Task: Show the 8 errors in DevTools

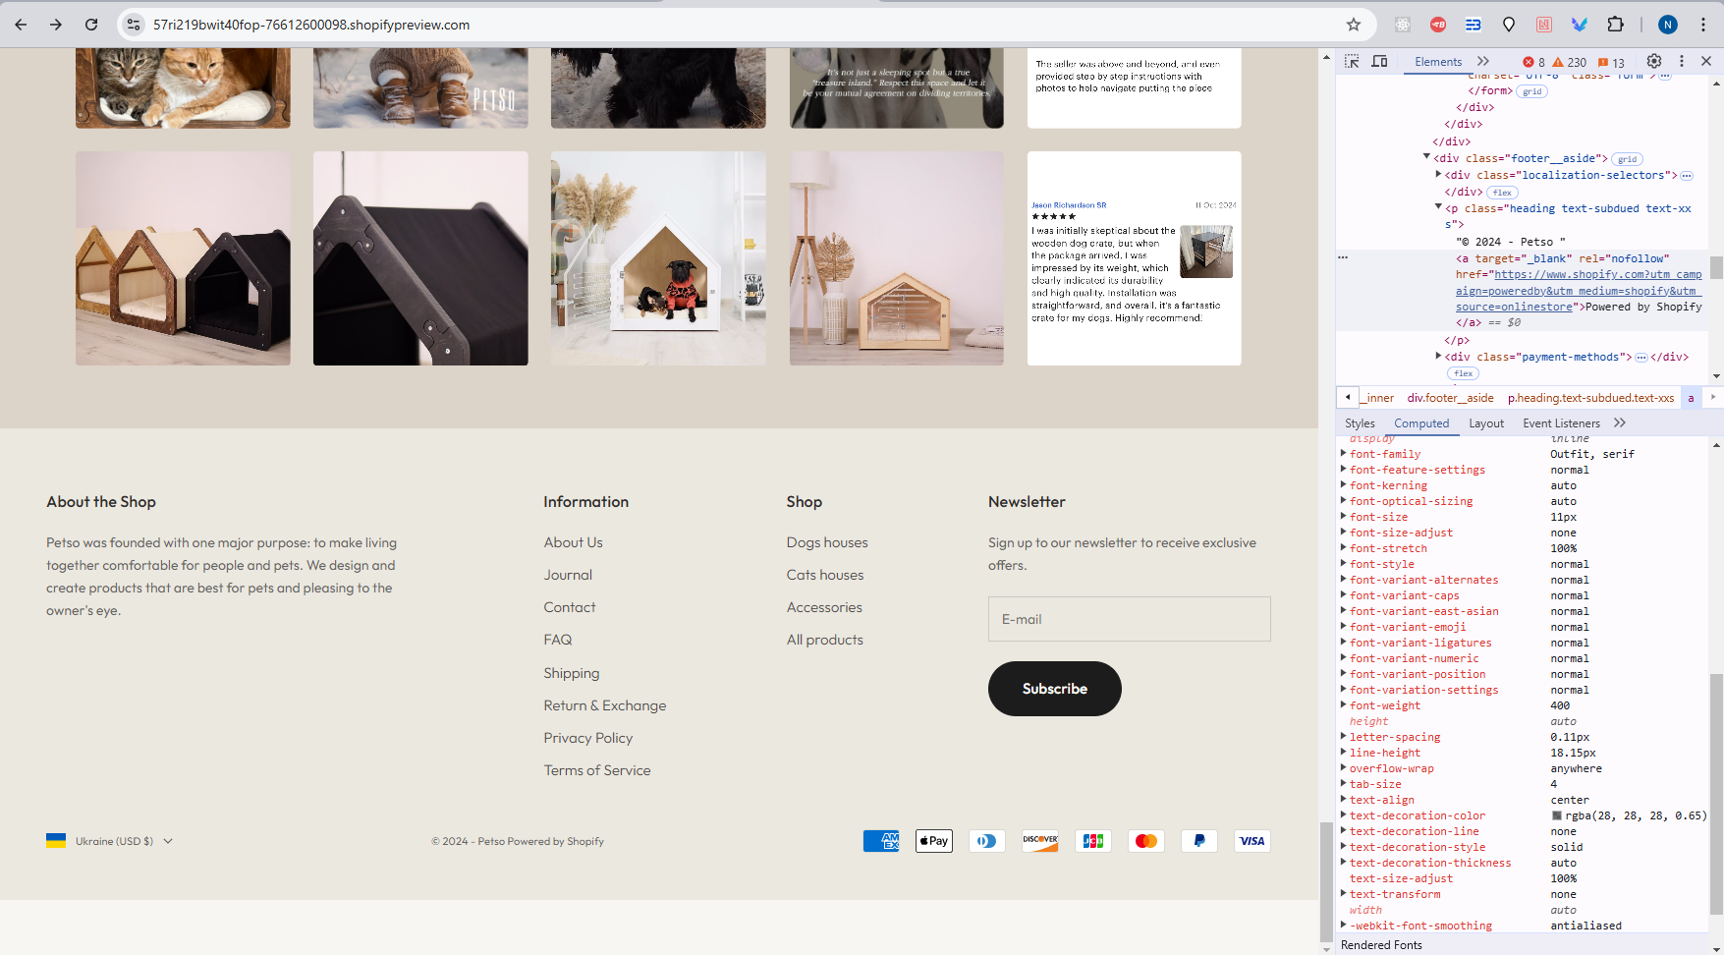Action: (x=1533, y=62)
